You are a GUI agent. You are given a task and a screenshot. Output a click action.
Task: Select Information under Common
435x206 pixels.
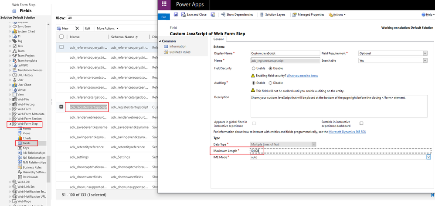(x=178, y=46)
